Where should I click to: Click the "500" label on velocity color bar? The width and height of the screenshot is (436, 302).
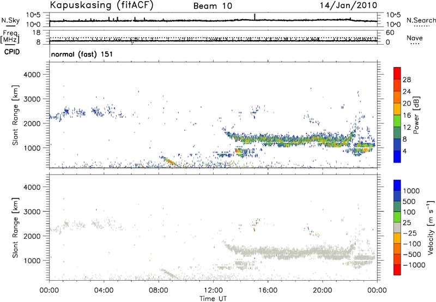click(x=409, y=202)
